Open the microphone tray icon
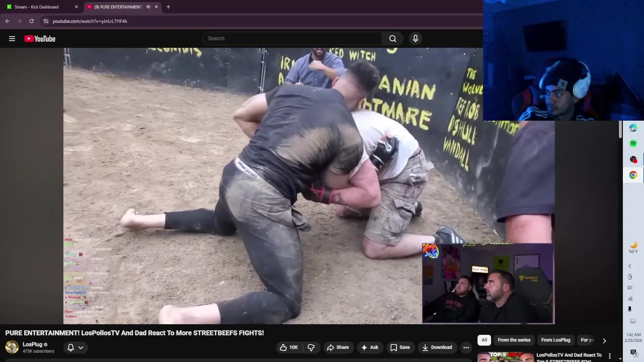Image resolution: width=644 pixels, height=362 pixels. point(629,309)
